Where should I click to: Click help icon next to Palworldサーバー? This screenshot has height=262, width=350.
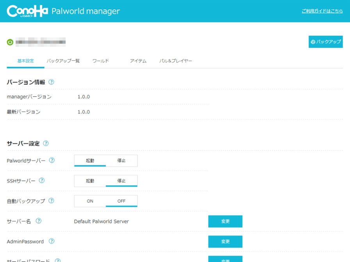52,160
